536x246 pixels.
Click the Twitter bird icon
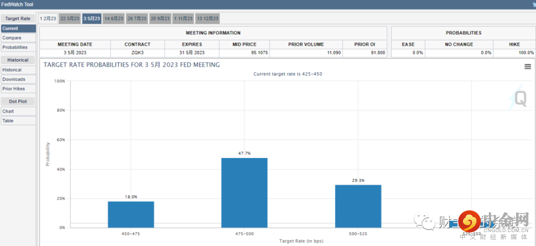pos(533,4)
